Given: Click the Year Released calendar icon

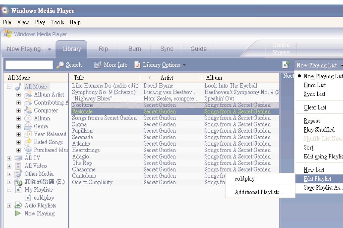Looking at the screenshot, I should 28,134.
